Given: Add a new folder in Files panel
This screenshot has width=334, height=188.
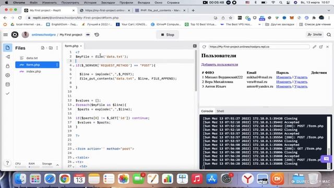Looking at the screenshot, I should point(51,48).
